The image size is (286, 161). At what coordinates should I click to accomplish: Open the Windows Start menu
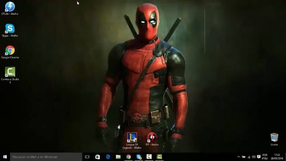click(x=5, y=157)
